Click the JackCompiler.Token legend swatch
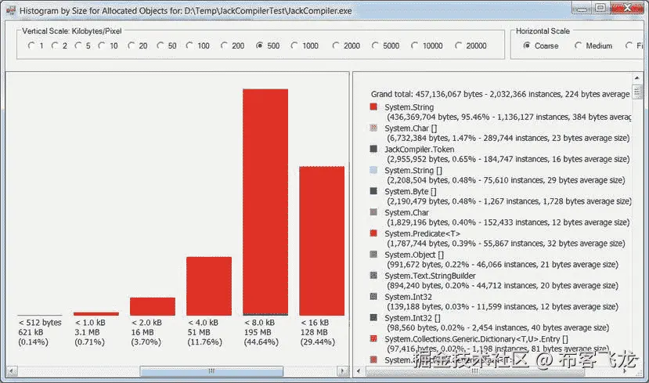This screenshot has width=649, height=383. tap(373, 149)
